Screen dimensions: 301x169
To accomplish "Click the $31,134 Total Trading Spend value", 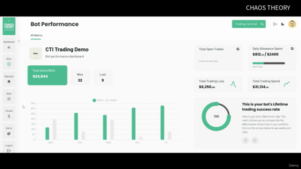I will (261, 87).
